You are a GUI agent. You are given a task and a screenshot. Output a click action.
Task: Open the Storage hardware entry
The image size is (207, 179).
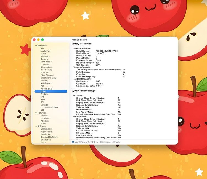click(44, 105)
